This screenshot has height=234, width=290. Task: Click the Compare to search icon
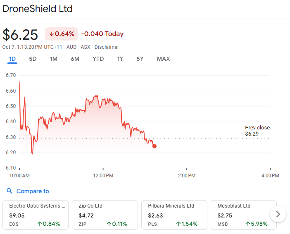pyautogui.click(x=10, y=191)
